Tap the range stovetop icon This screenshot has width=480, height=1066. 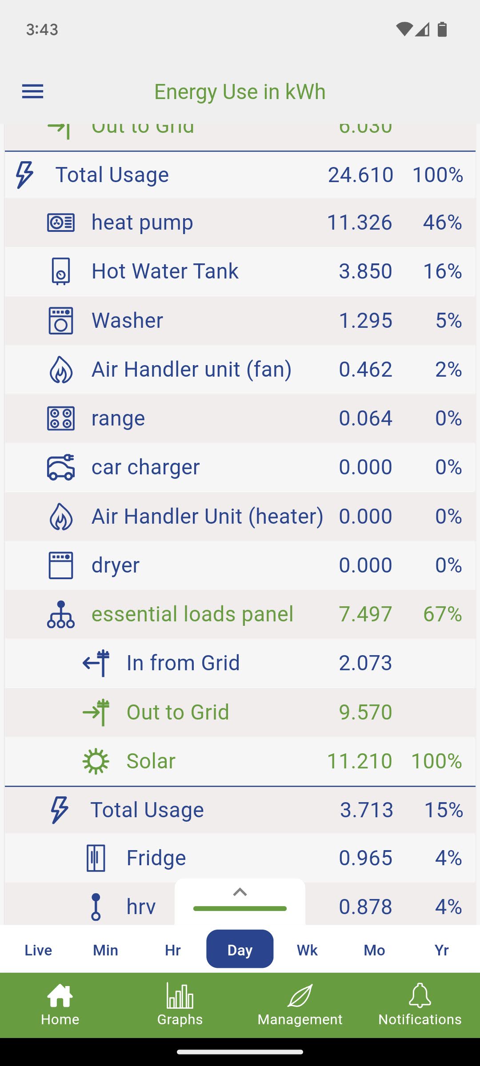[x=61, y=418]
